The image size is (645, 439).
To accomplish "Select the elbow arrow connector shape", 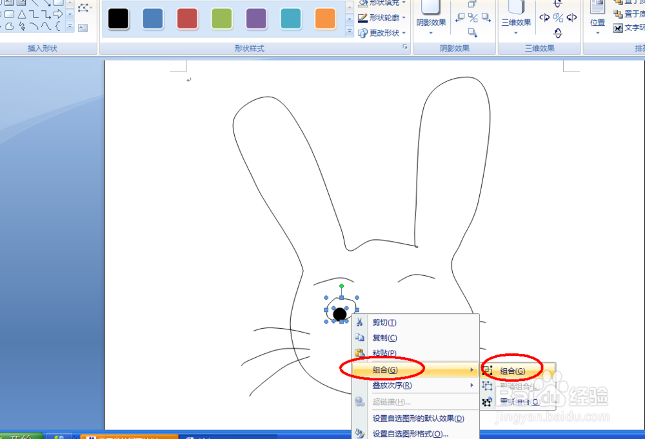I will coord(46,14).
